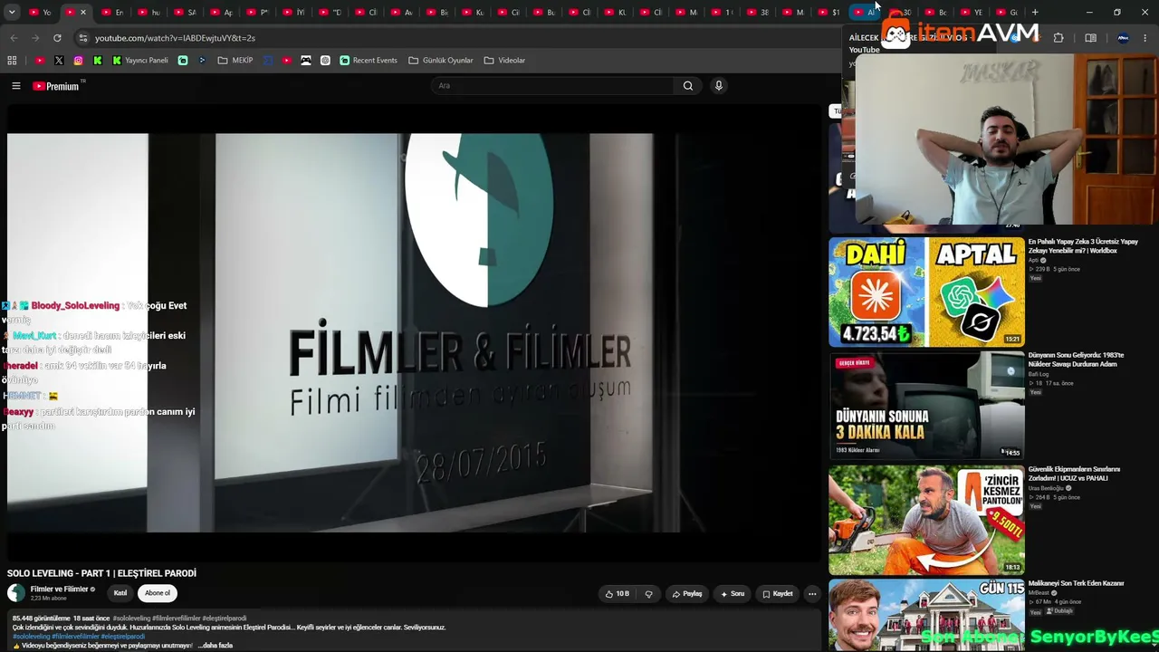Open the MrBeast 'GÜN 115' video thumbnail

tap(926, 616)
